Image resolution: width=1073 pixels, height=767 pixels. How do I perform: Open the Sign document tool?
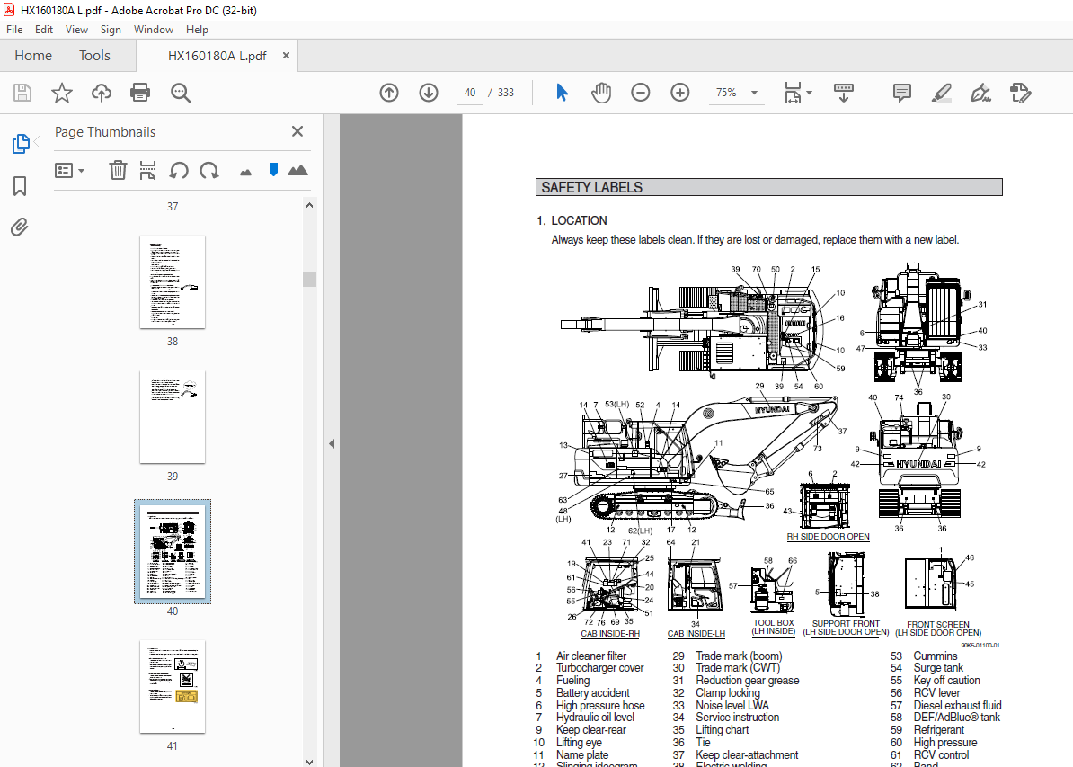pos(980,93)
